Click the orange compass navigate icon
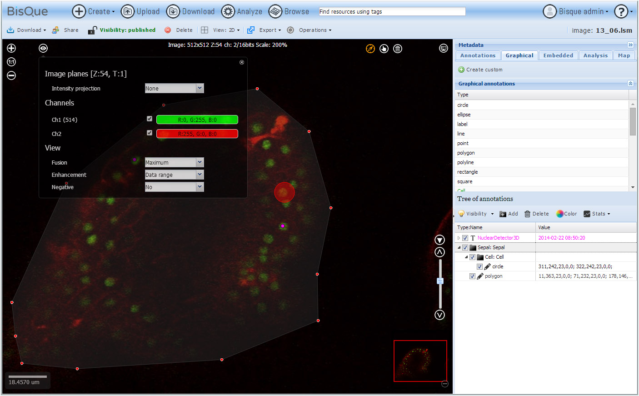Image resolution: width=639 pixels, height=396 pixels. click(370, 49)
